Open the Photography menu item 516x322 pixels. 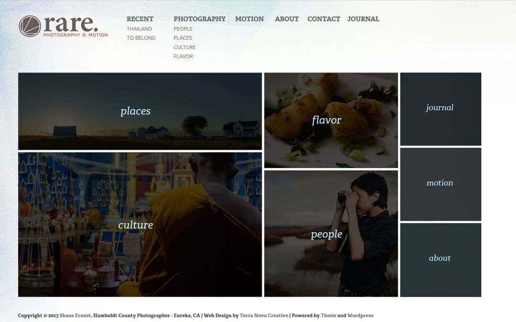click(199, 19)
